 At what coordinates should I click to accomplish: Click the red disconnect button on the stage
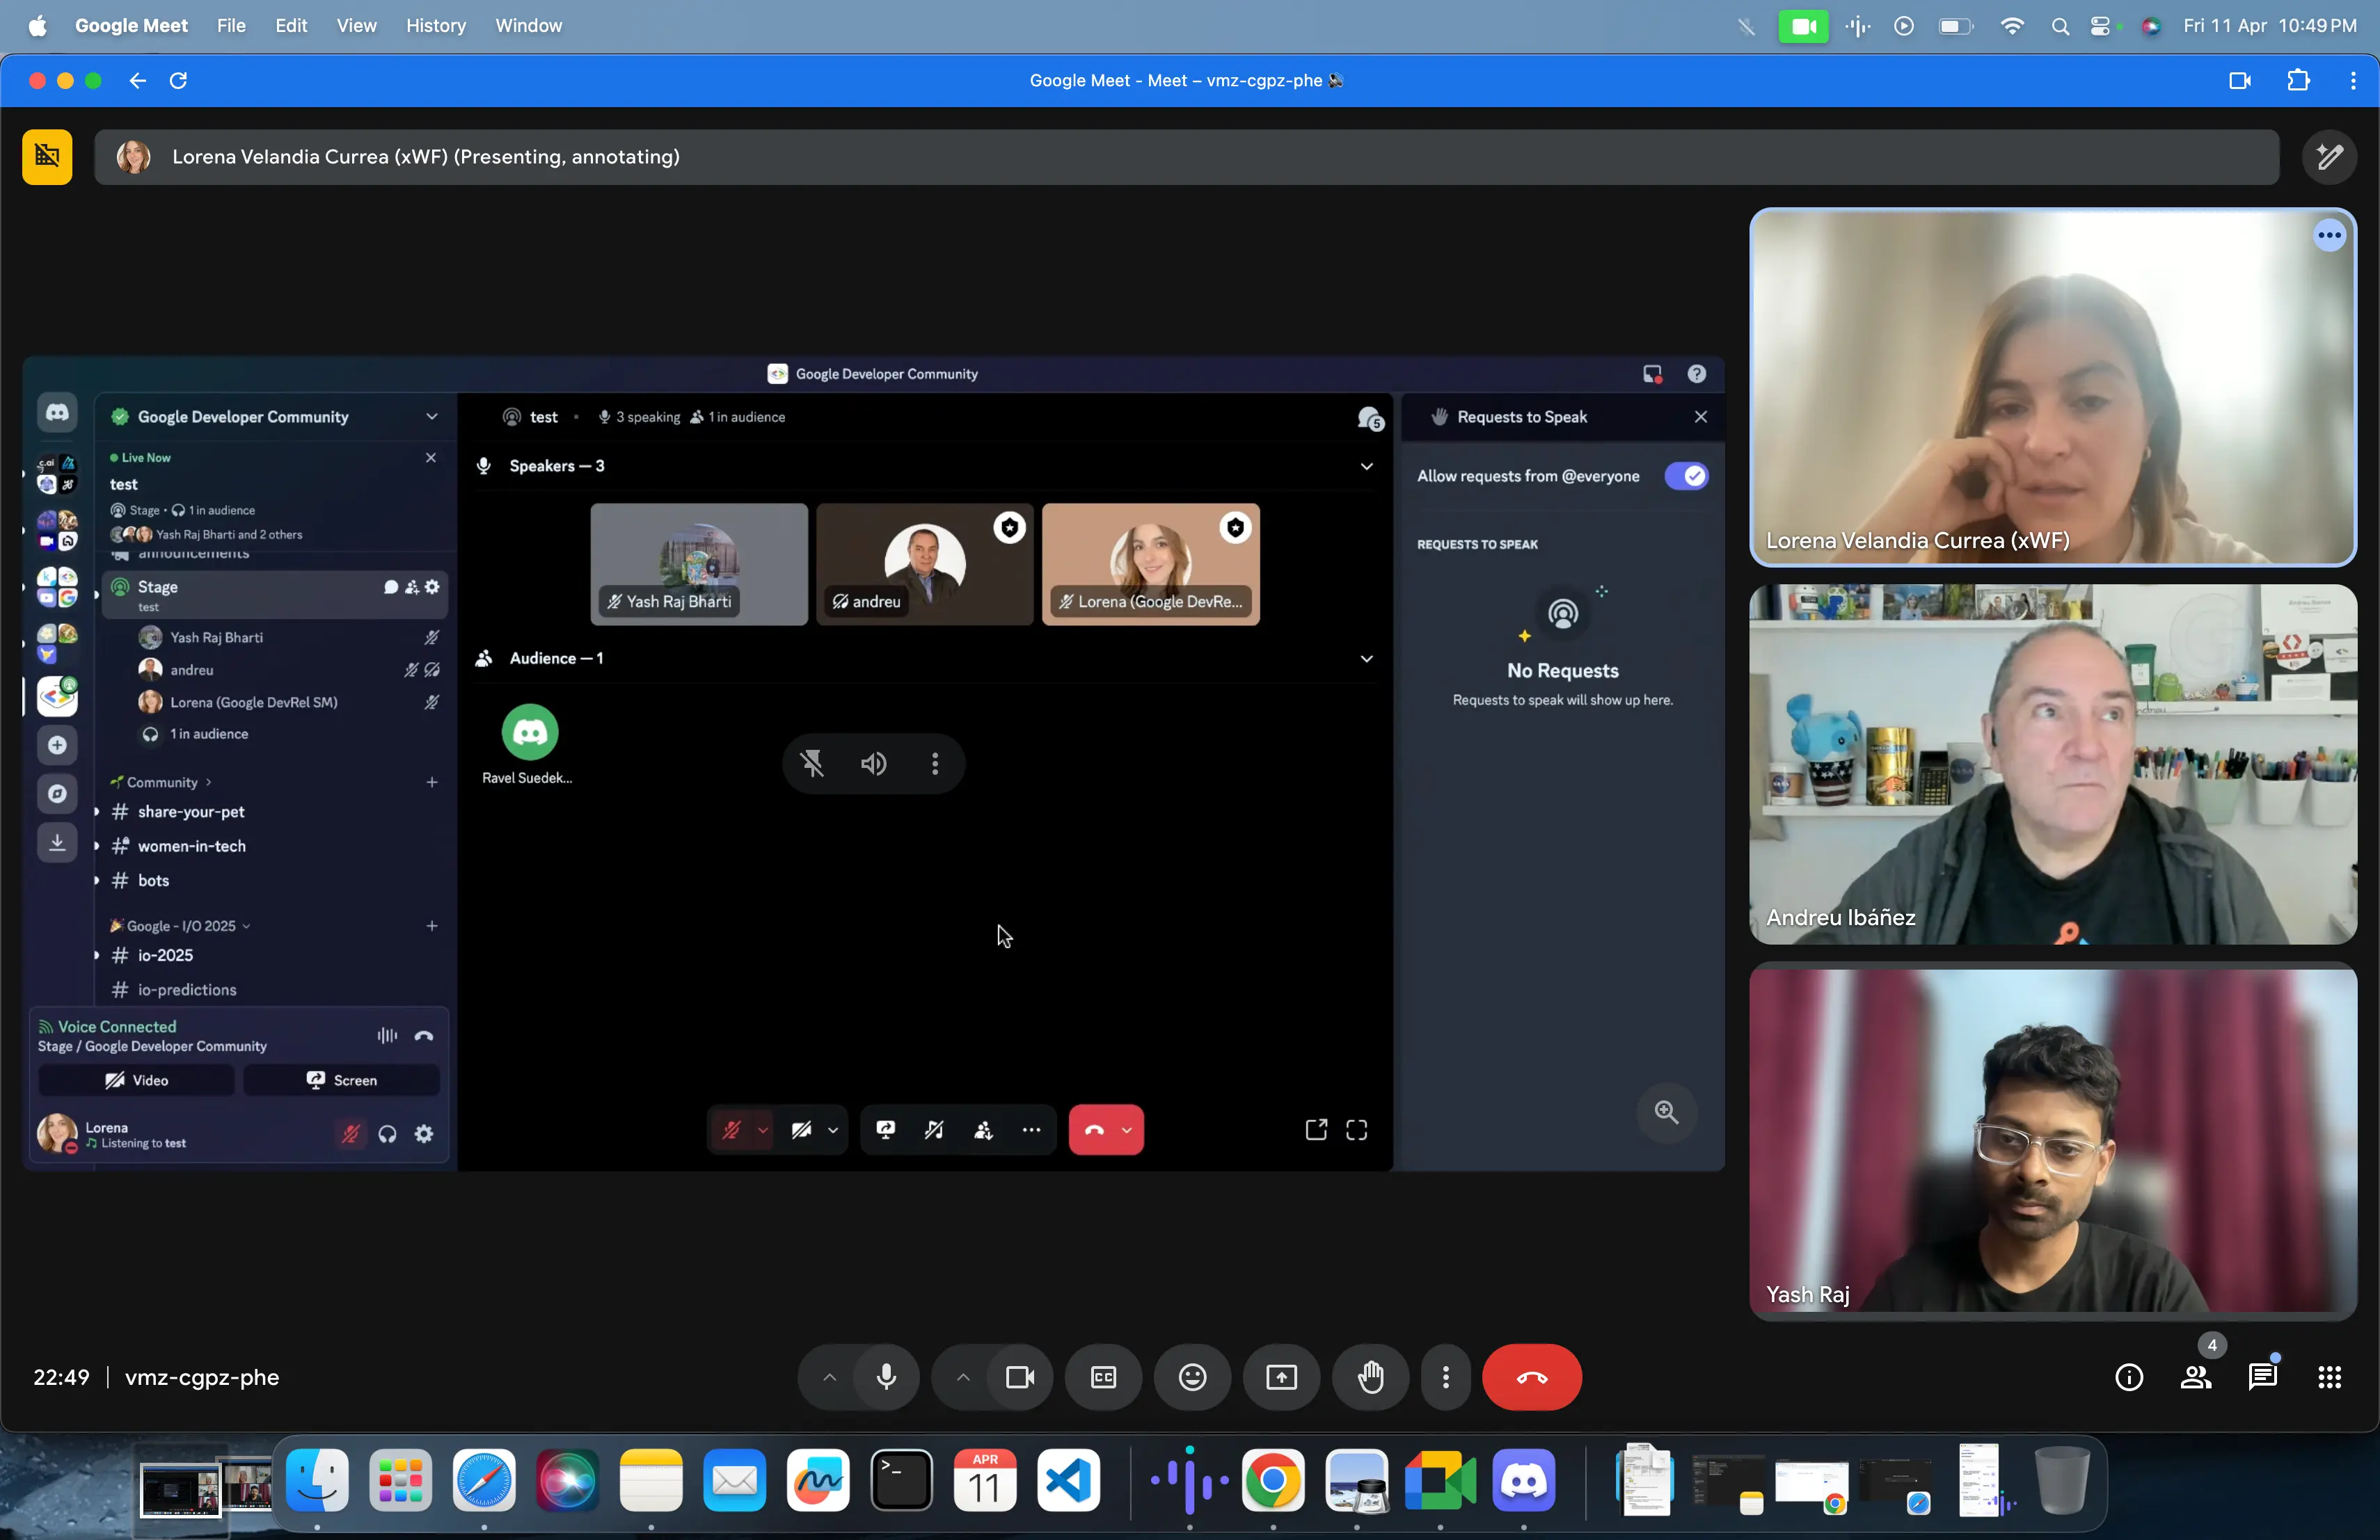click(x=1094, y=1130)
